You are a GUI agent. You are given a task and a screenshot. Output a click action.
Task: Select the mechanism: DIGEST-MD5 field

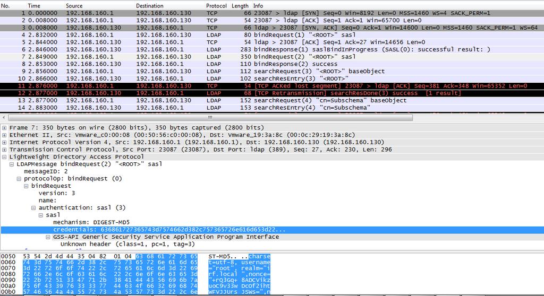click(x=91, y=222)
